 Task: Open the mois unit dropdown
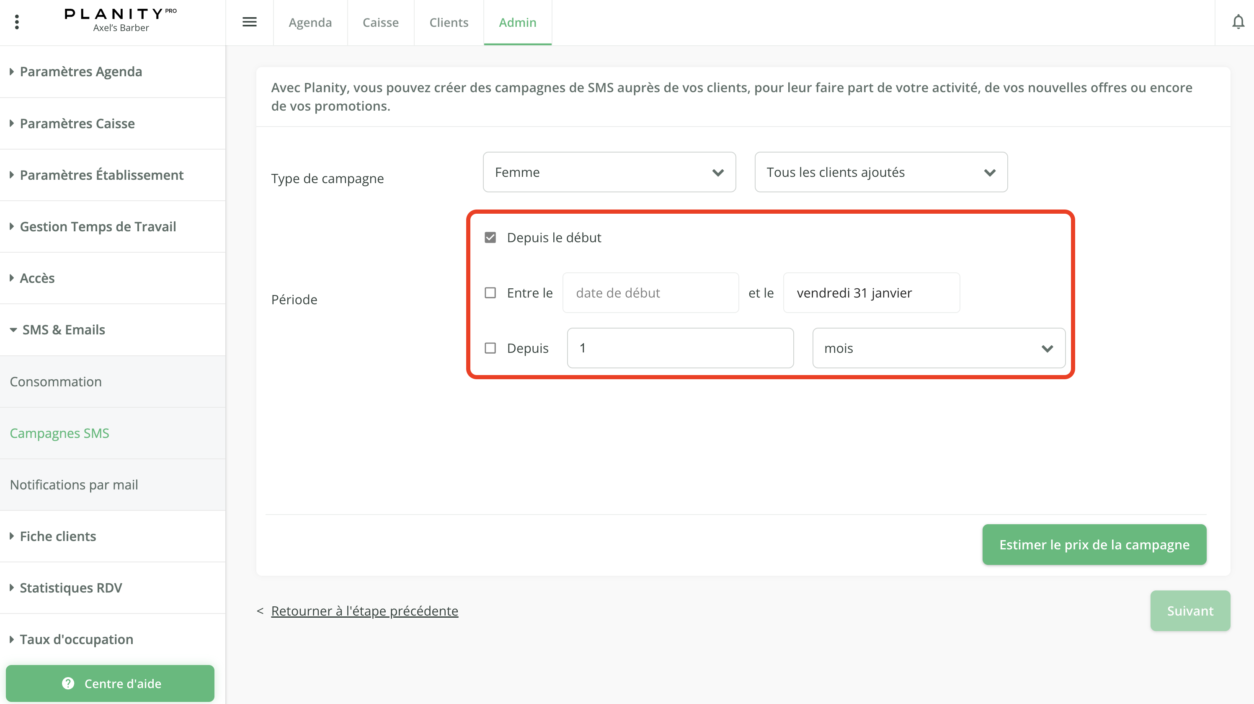point(939,348)
